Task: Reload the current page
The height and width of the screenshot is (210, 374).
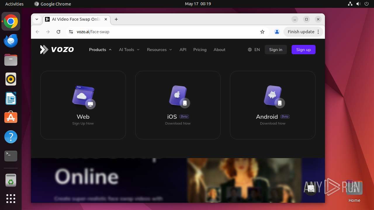Action: [58, 32]
